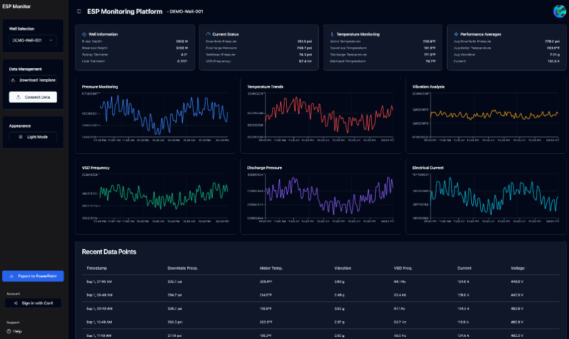This screenshot has height=339, width=569.
Task: Click the sign-in arrow icon
Action: [x=15, y=303]
